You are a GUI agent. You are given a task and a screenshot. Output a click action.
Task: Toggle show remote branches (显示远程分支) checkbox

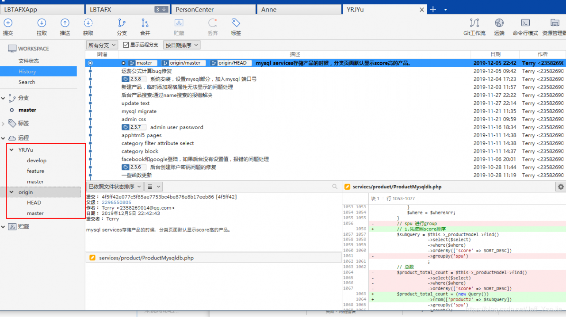(126, 45)
